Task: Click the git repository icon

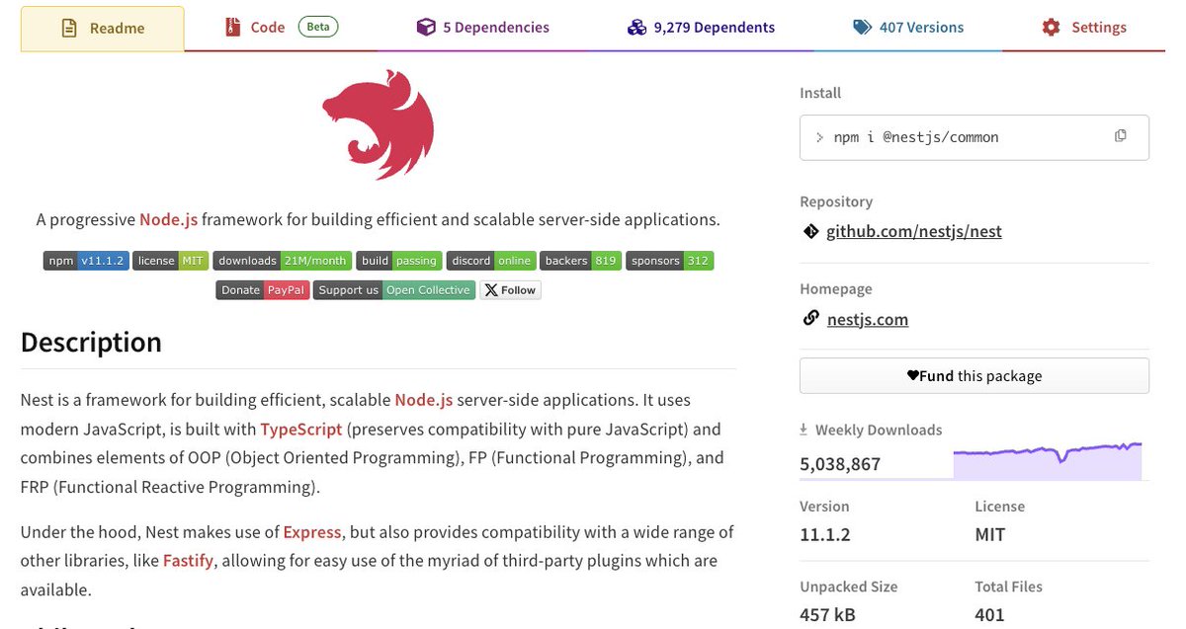Action: 809,232
